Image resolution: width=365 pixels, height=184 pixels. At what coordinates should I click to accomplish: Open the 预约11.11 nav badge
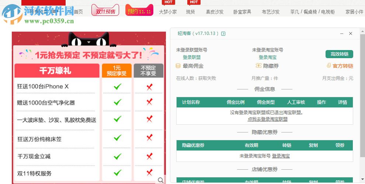pyautogui.click(x=139, y=11)
